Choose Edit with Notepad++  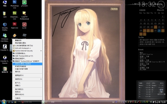pos(27,48)
